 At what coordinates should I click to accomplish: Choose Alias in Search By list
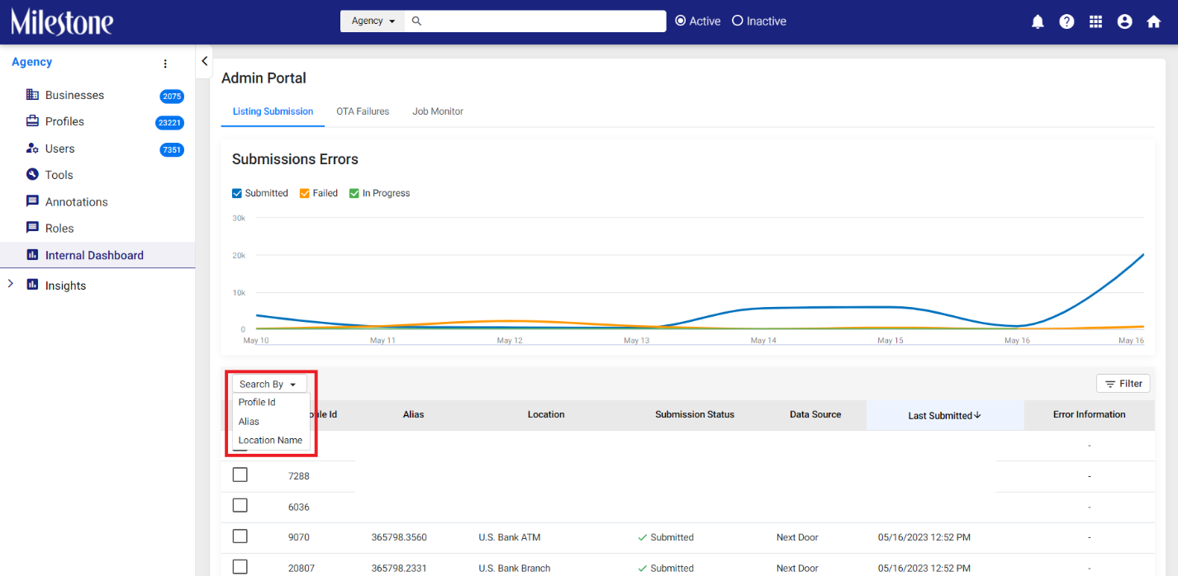pos(271,421)
